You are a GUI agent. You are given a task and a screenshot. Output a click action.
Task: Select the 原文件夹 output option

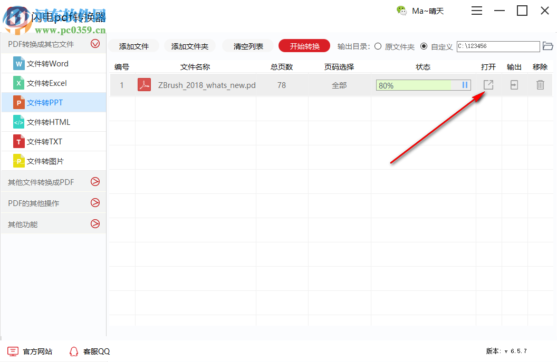click(x=378, y=46)
